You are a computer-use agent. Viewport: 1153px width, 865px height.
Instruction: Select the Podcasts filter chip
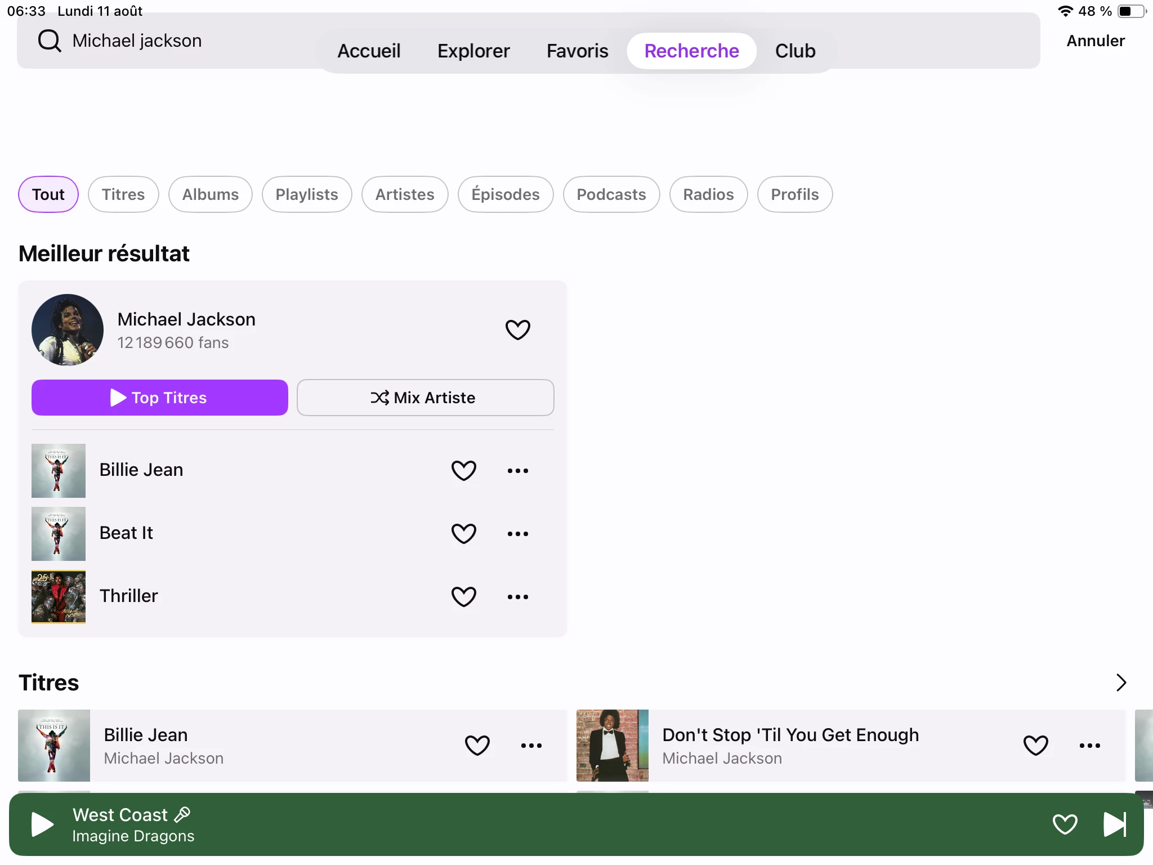pos(611,194)
